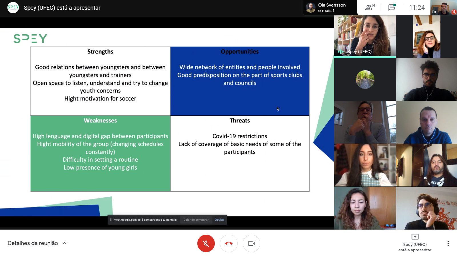Click the muted mic indicator on own thumbnail

click(x=454, y=12)
